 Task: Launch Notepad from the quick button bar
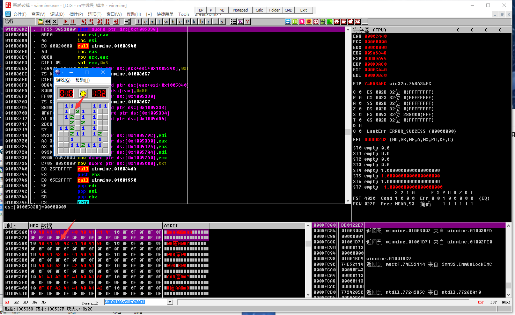[x=240, y=10]
